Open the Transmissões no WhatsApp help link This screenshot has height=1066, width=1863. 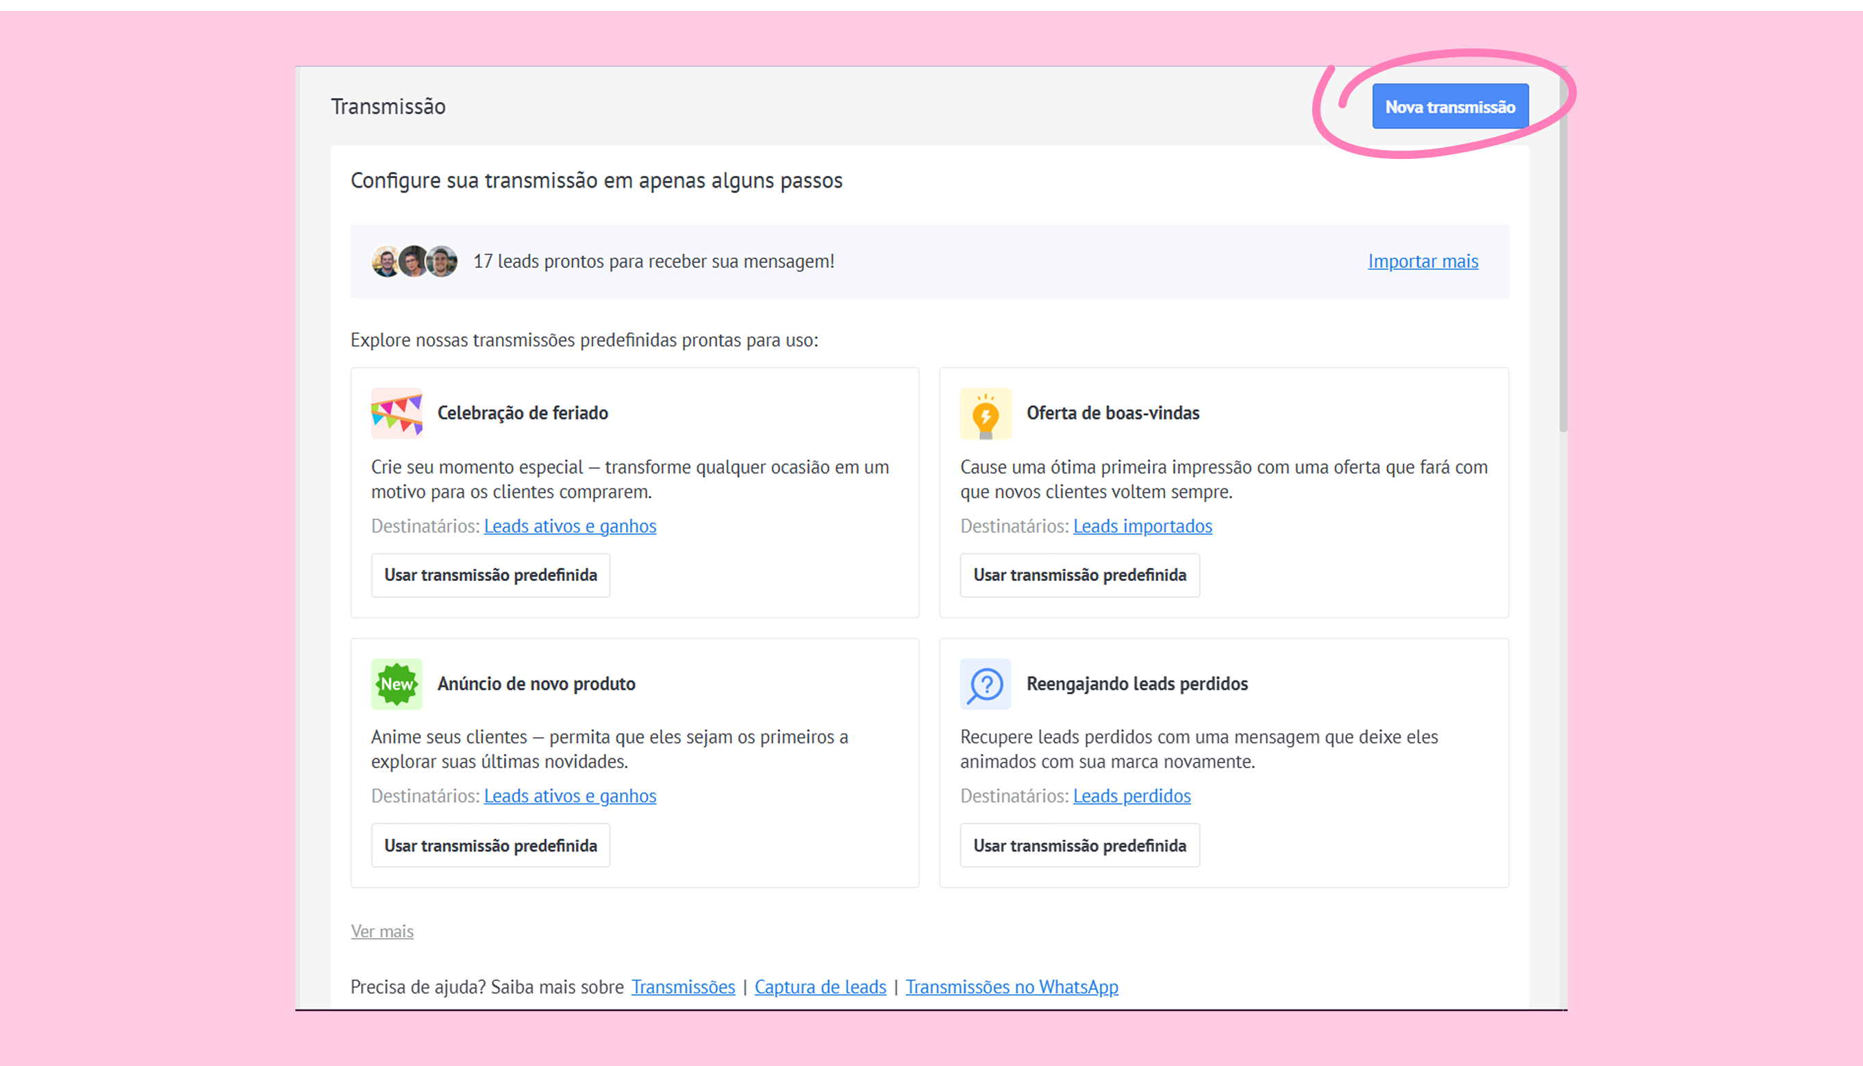1011,987
